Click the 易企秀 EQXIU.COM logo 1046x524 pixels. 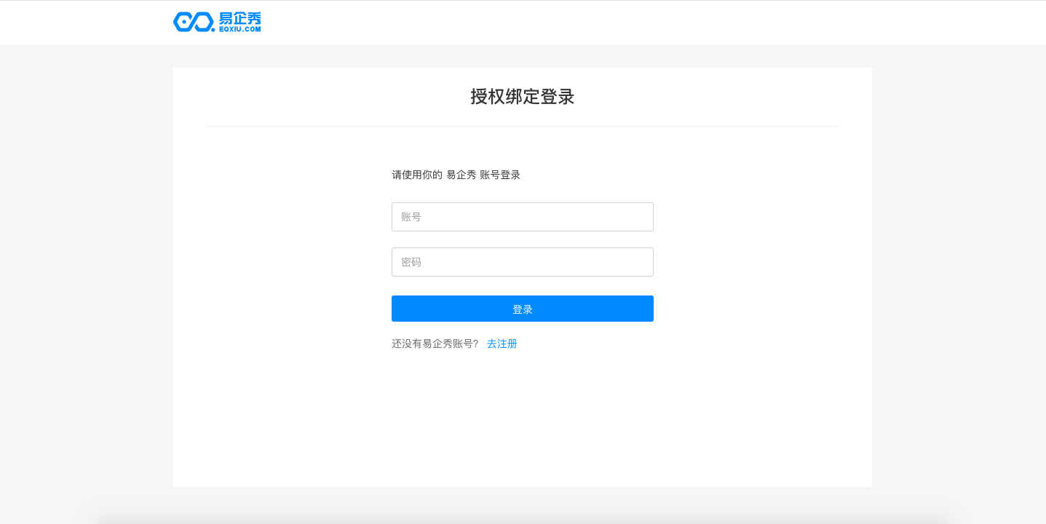(217, 22)
